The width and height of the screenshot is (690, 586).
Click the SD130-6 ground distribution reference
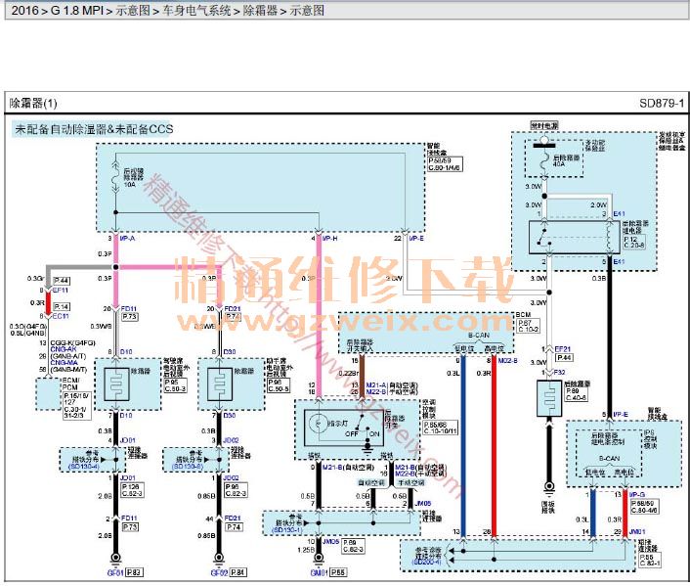[188, 466]
